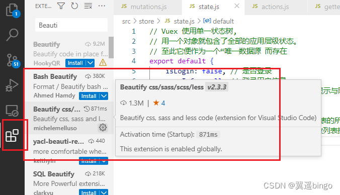Open the Extensions view icon
This screenshot has height=195, width=340.
(12, 136)
